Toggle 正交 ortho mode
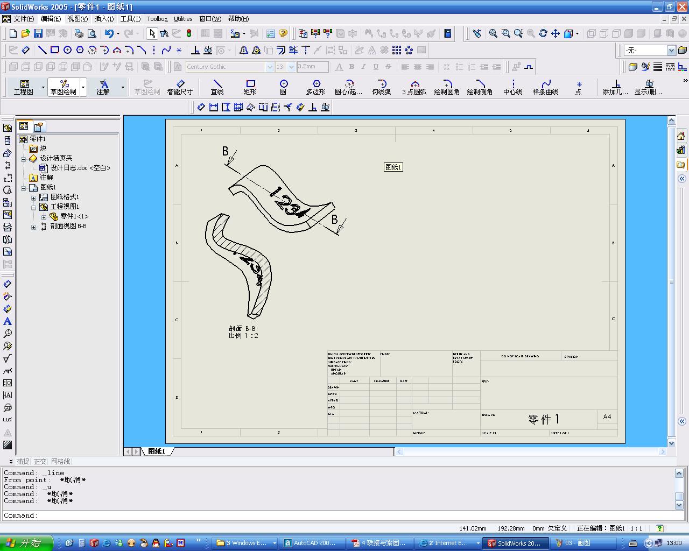689x551 pixels. (x=40, y=461)
